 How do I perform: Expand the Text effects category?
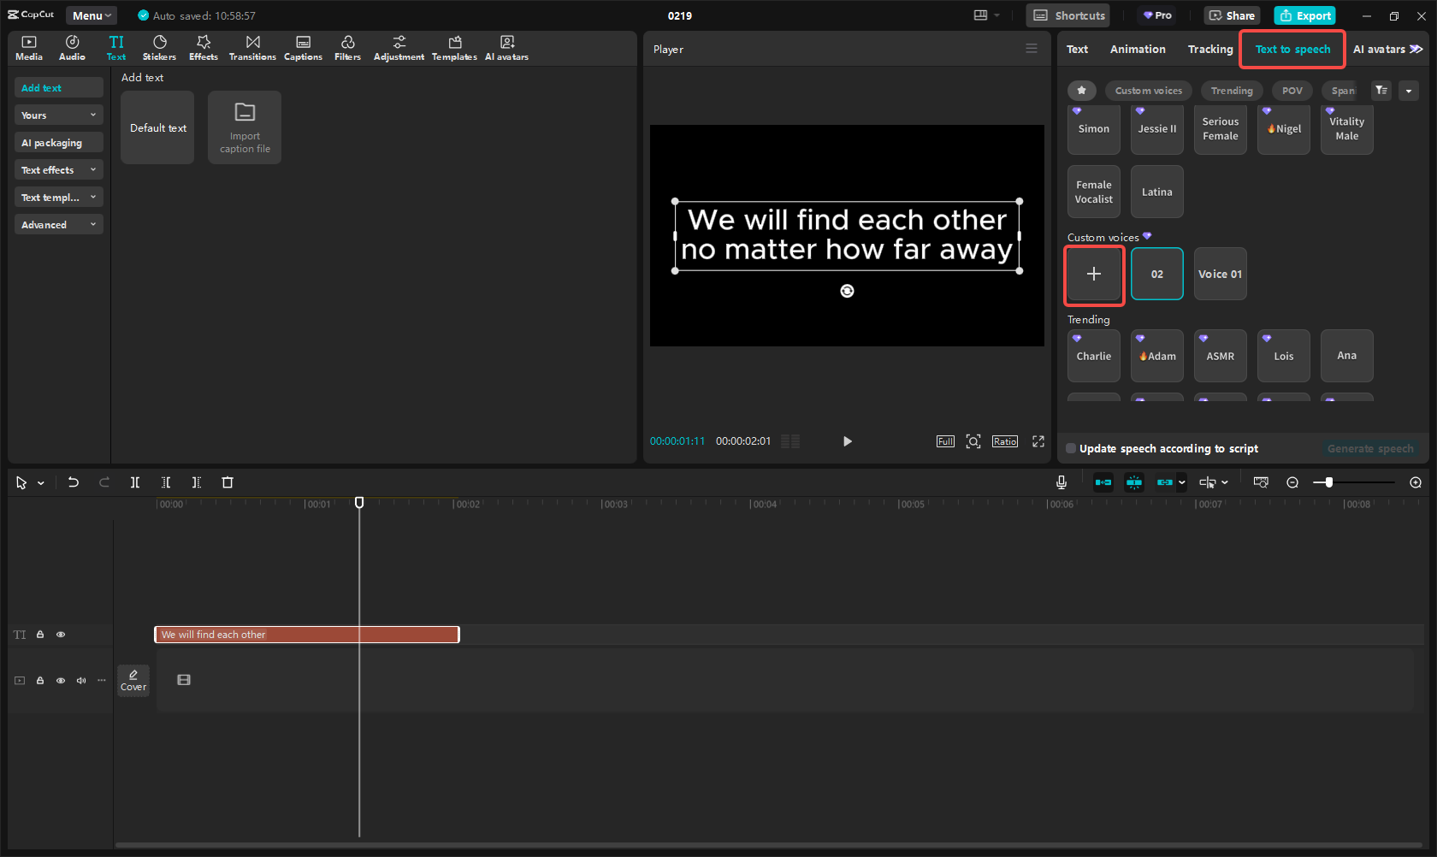pyautogui.click(x=58, y=170)
